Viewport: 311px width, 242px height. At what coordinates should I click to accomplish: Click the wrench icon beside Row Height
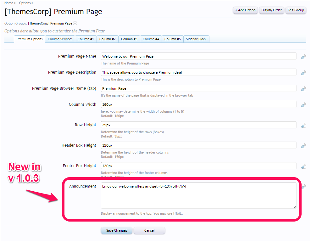303,125
